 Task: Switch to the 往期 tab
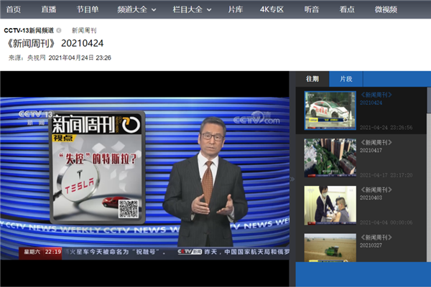(312, 79)
